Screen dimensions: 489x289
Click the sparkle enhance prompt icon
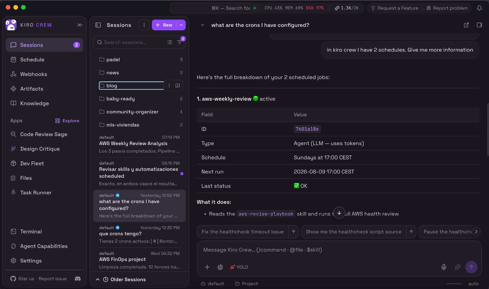(458, 267)
